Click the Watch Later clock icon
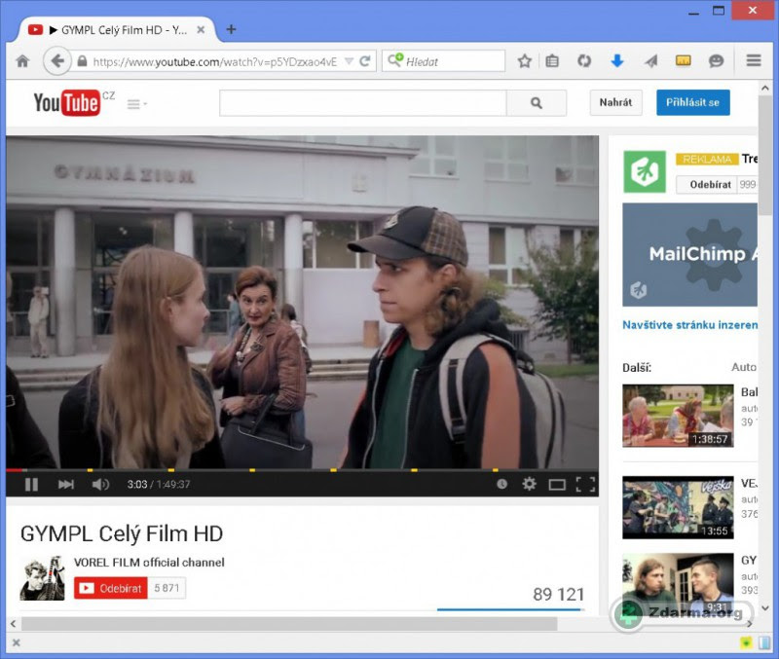This screenshot has height=659, width=779. [501, 484]
